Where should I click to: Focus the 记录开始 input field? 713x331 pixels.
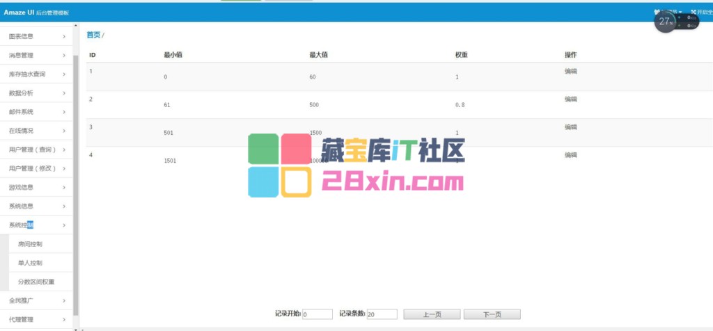[318, 314]
